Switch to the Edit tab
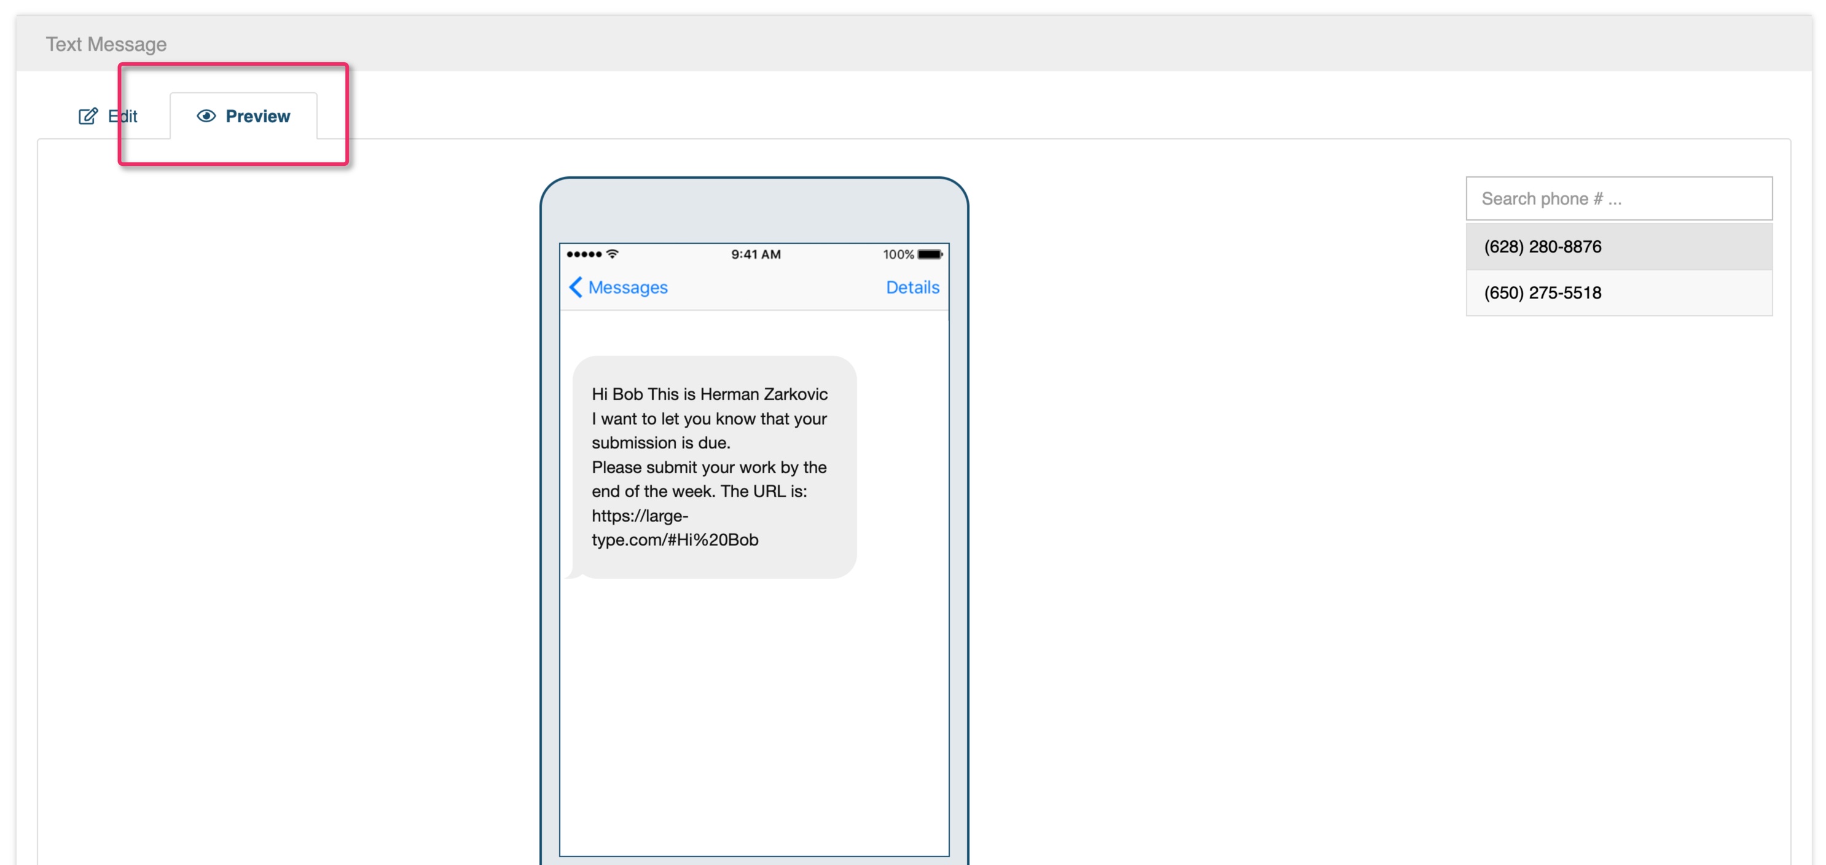Screen dimensions: 1826x865 point(108,116)
